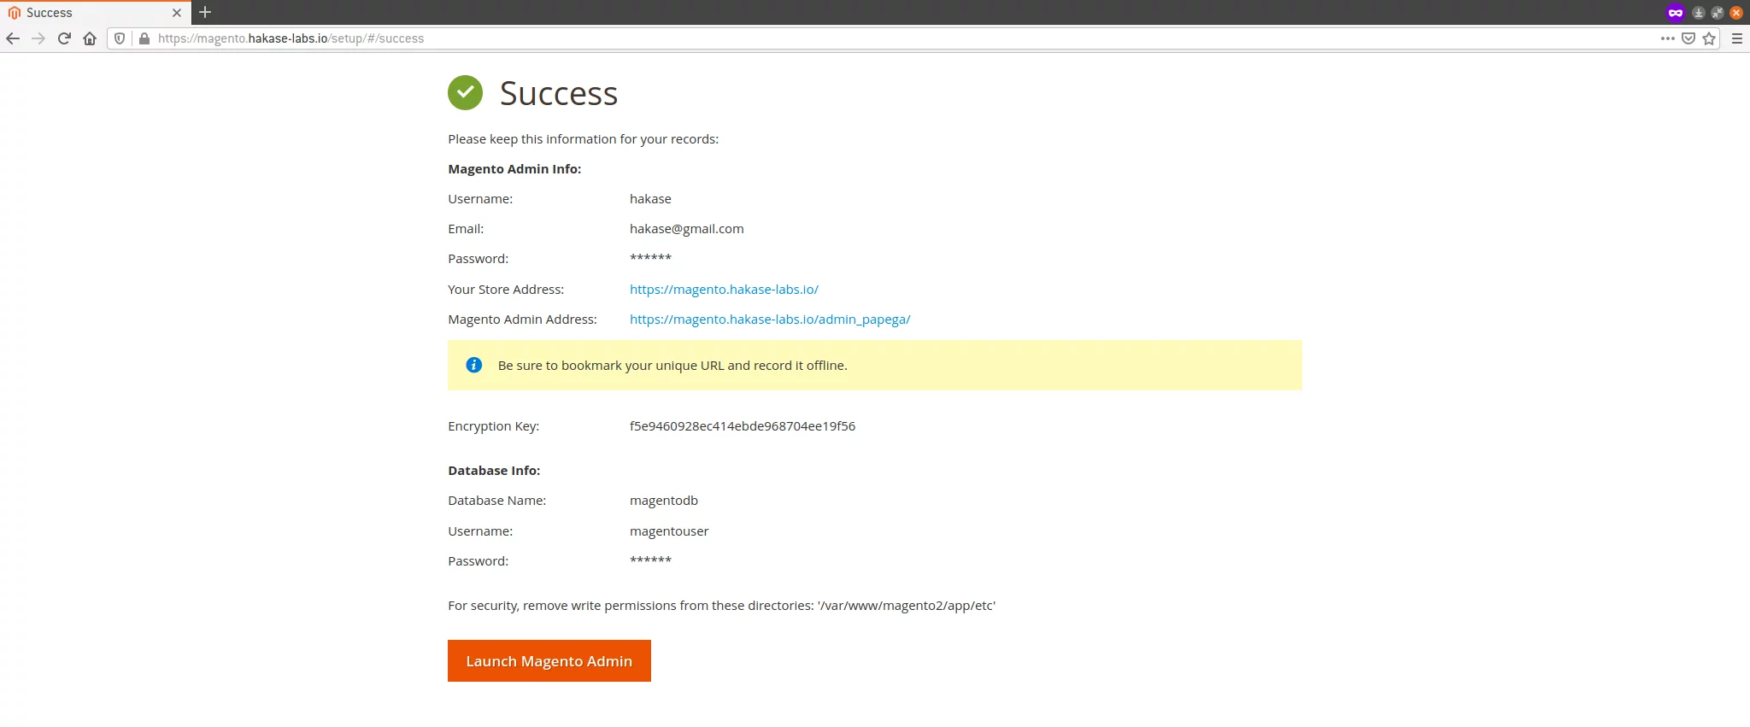The image size is (1750, 727).
Task: Open the store address link
Action: coord(724,290)
